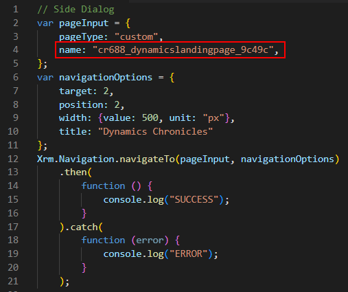Click 'position: 2,' on line 8
This screenshot has height=292, width=348.
point(92,105)
